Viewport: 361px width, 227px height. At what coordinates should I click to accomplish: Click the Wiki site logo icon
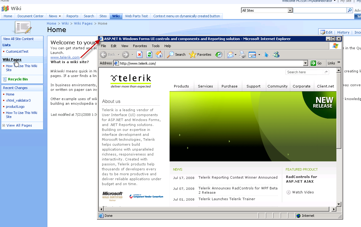point(5,9)
